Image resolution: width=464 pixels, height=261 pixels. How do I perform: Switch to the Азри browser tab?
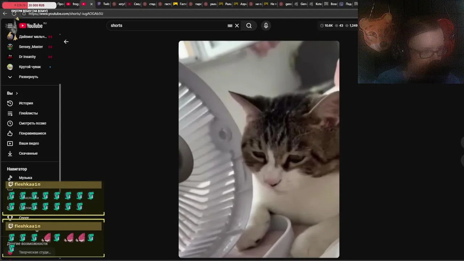click(240, 4)
